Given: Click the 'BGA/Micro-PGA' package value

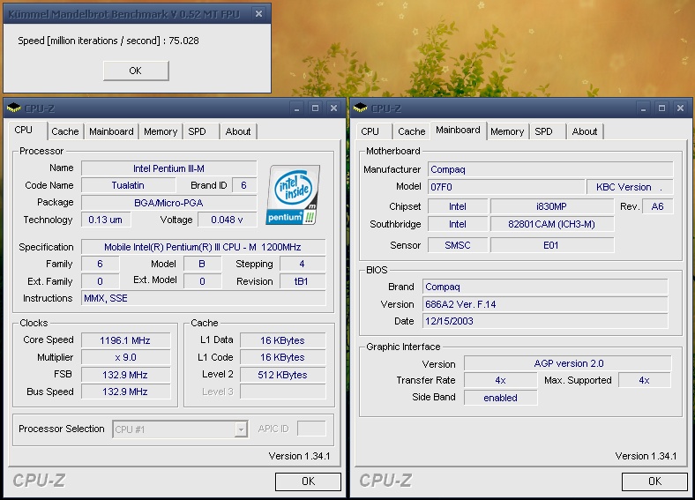Looking at the screenshot, I should pos(168,203).
